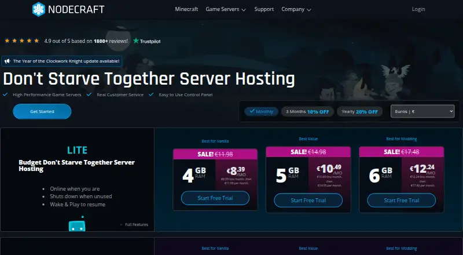The height and width of the screenshot is (255, 463).
Task: Click Online when you are text
Action: 75,189
